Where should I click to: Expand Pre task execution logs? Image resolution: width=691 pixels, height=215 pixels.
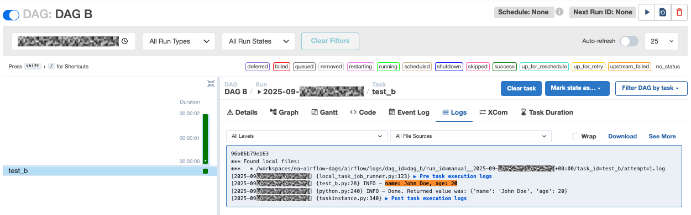(x=452, y=176)
